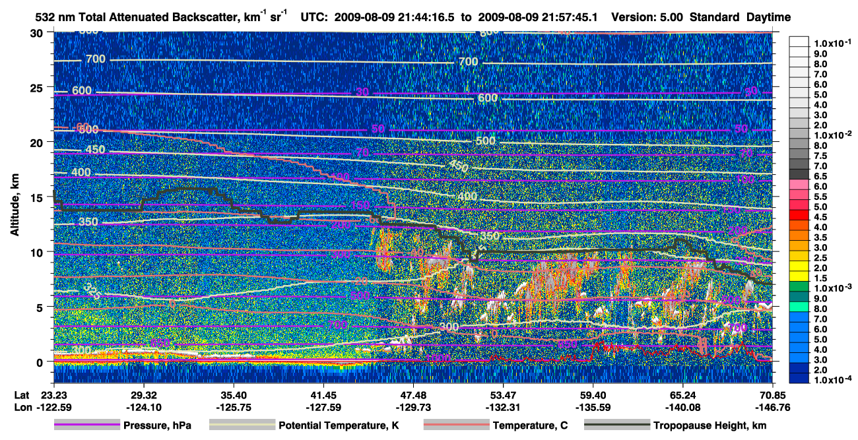Click the colorbar label '7.5'
The image size is (858, 440).
pos(820,155)
